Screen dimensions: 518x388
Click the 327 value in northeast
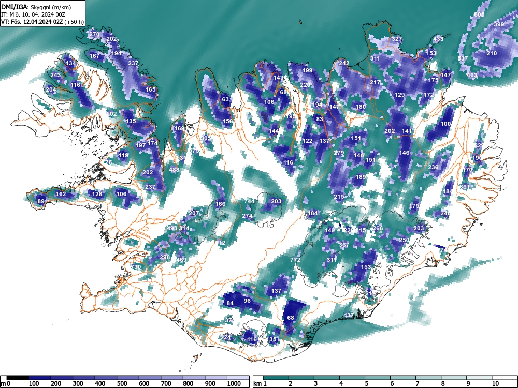tap(397, 39)
